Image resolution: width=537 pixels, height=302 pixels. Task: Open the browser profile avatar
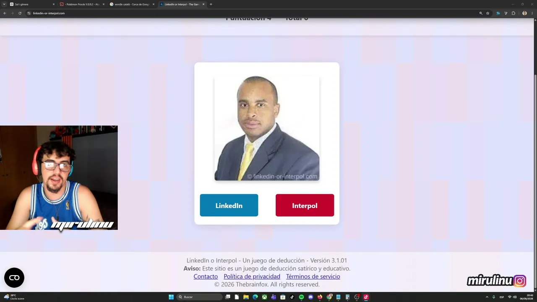click(x=524, y=13)
